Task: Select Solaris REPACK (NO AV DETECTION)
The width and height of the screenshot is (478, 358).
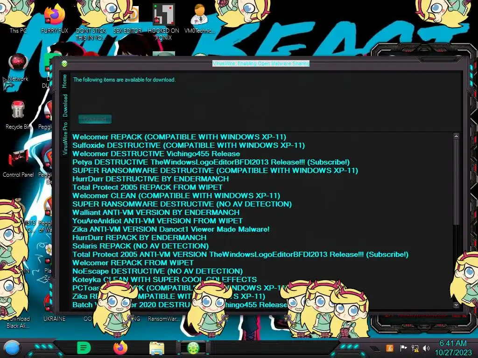Action: pos(141,246)
